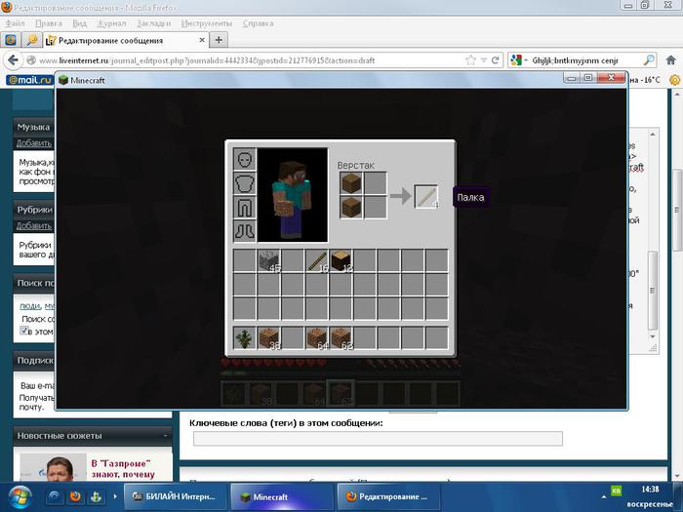Select the planks stack of 64
This screenshot has width=683, height=512.
tap(316, 337)
